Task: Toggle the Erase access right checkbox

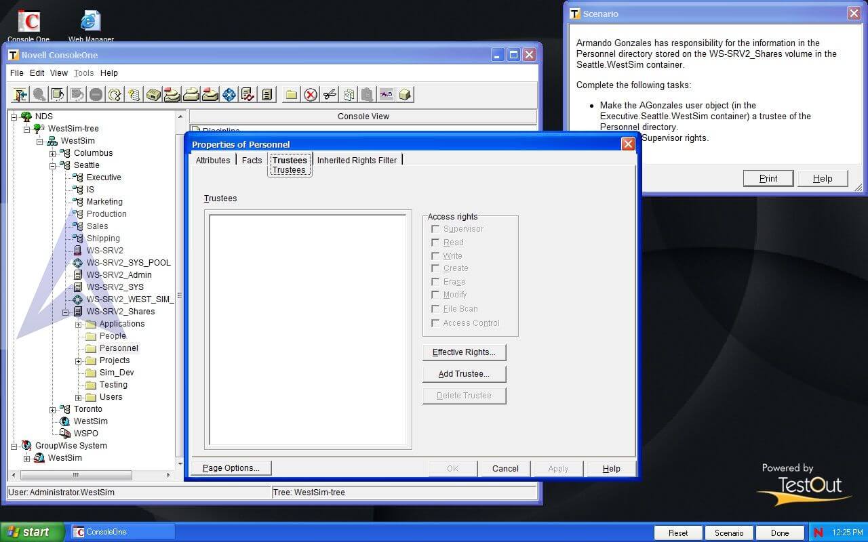Action: 435,282
